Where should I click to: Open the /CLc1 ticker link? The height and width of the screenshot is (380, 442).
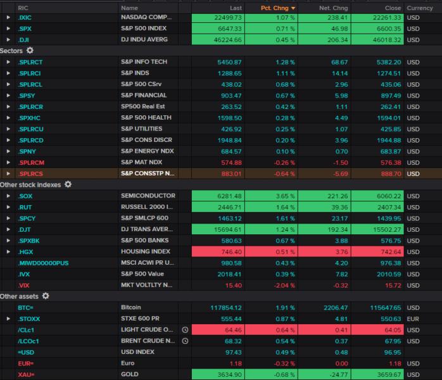[x=26, y=330]
